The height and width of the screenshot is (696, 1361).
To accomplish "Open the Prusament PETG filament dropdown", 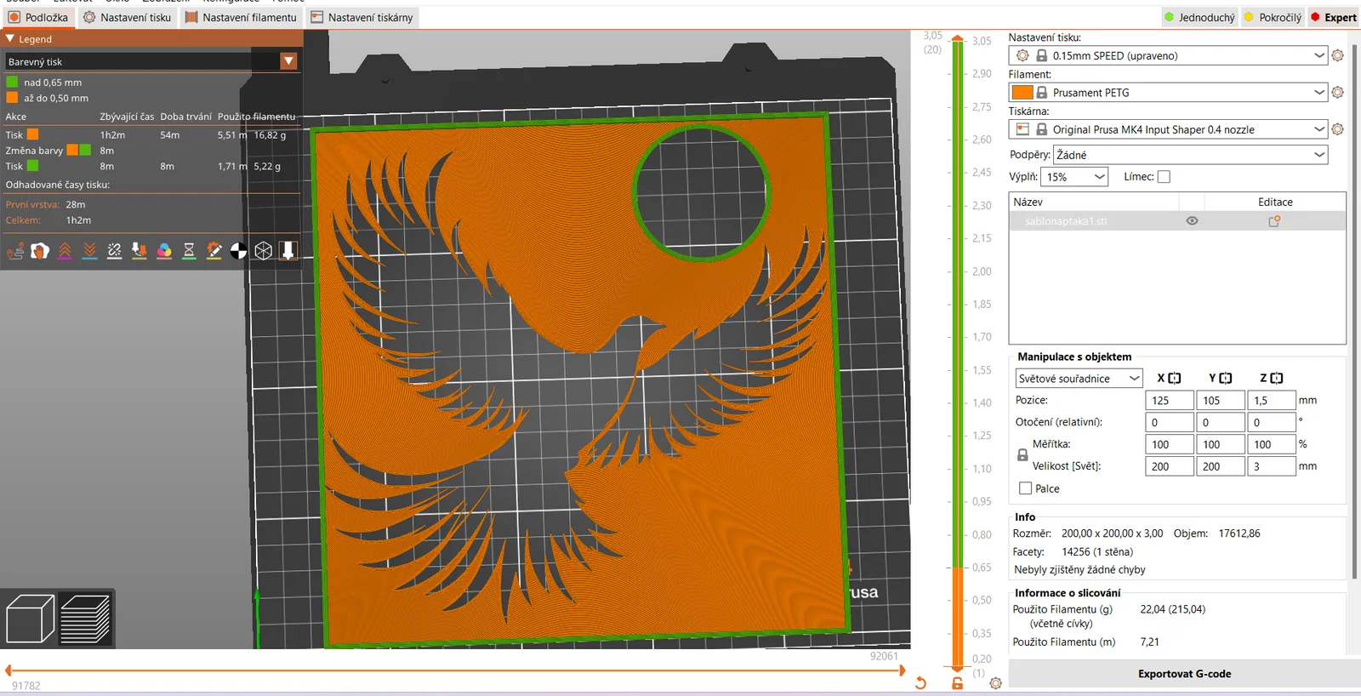I will [1168, 92].
